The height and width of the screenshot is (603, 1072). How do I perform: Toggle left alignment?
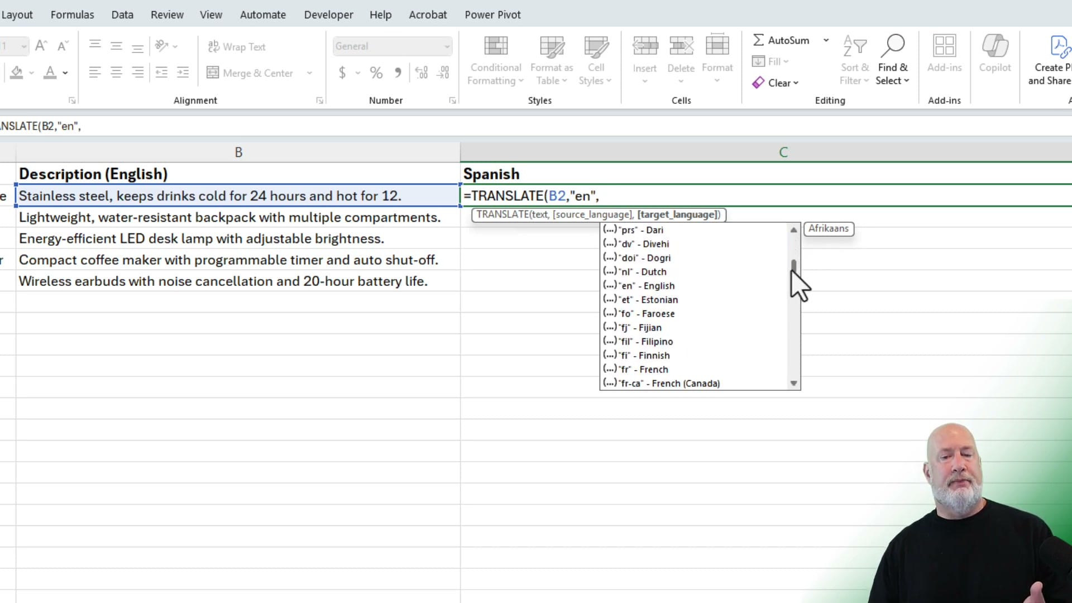coord(94,73)
